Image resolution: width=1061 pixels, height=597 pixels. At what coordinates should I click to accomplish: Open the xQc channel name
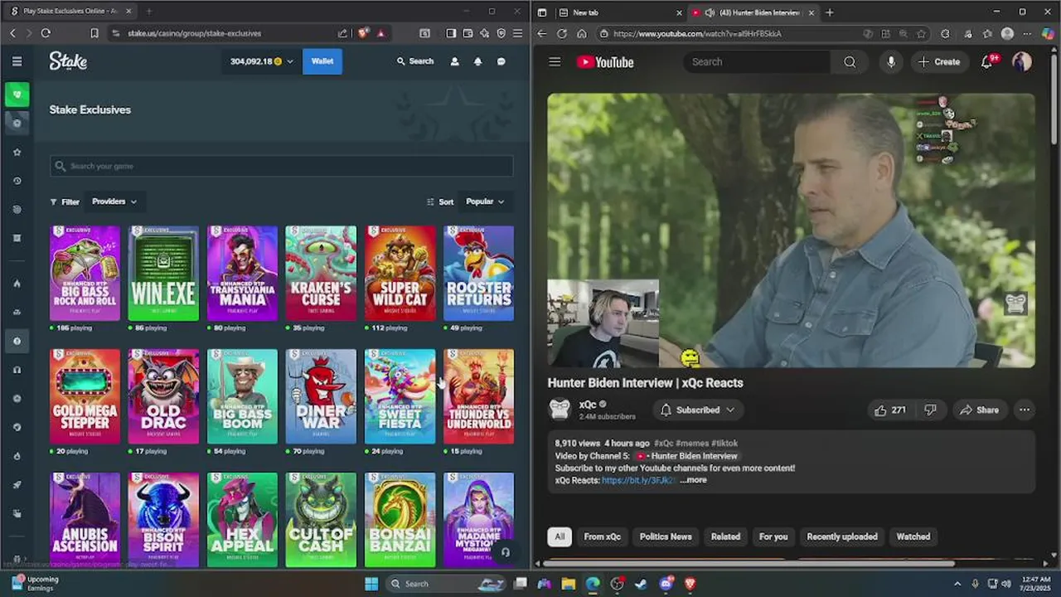tap(588, 405)
